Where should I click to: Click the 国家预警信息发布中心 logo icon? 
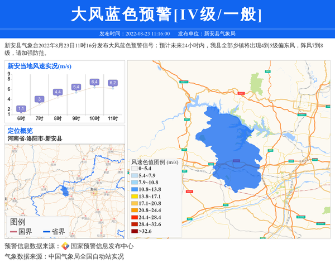pyautogui.click(x=65, y=246)
